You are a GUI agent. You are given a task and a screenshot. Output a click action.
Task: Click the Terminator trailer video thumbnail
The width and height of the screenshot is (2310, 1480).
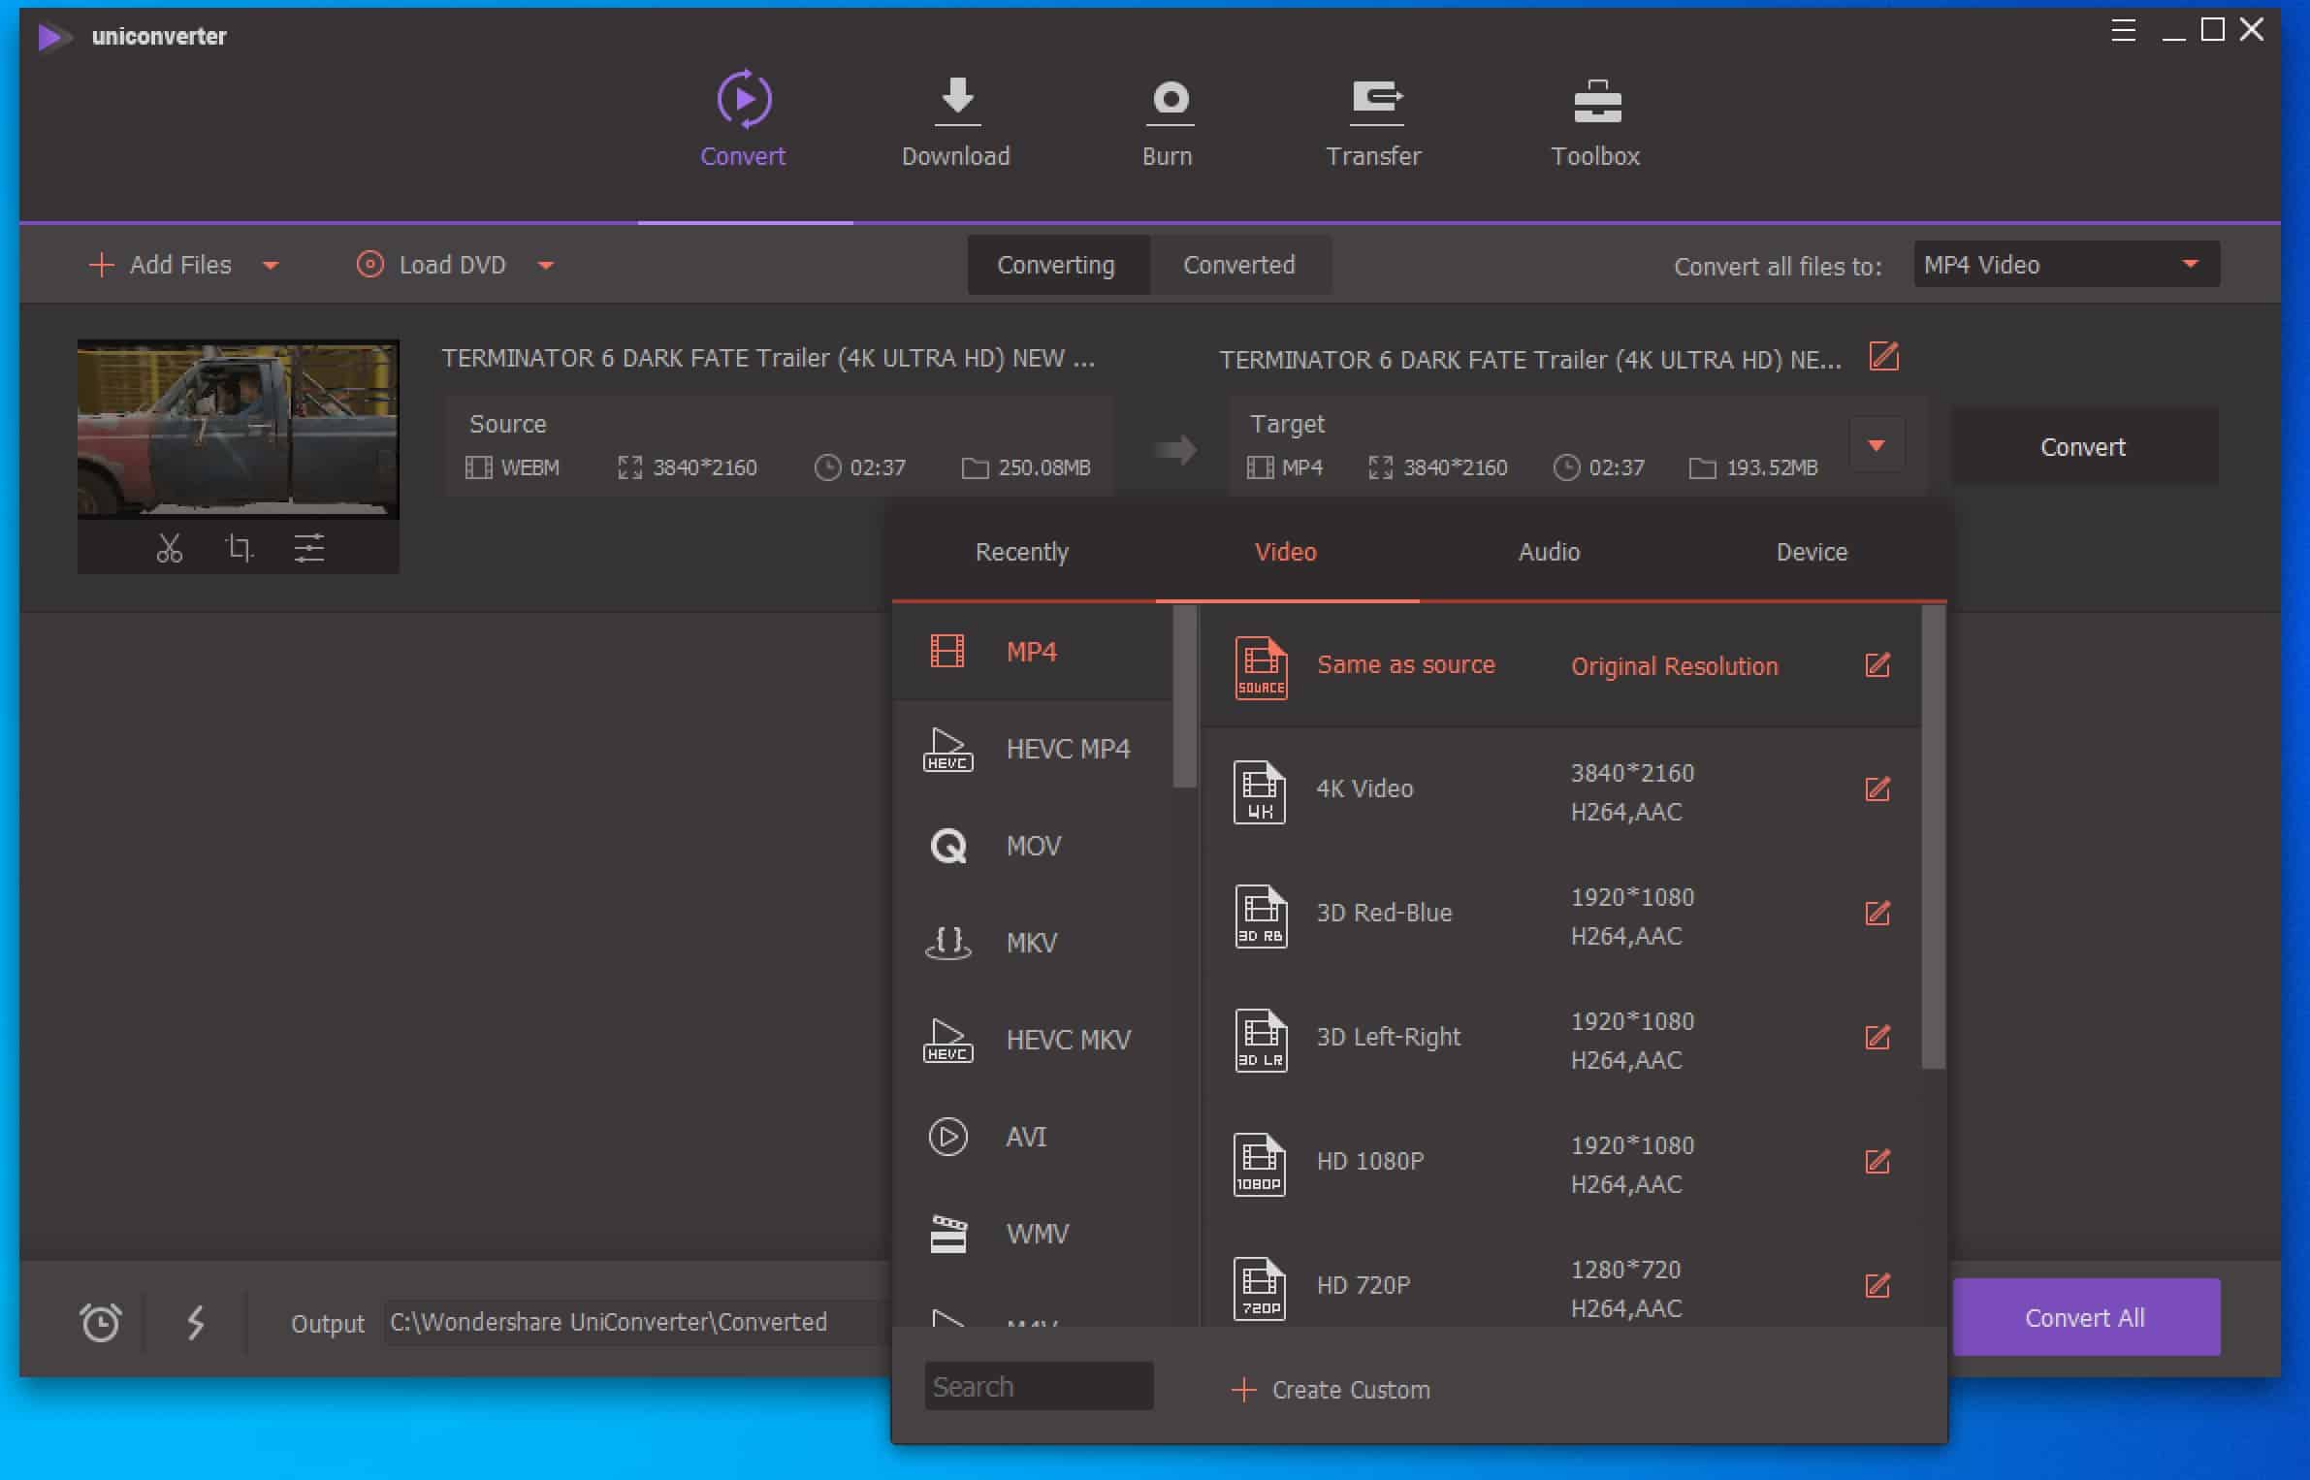[239, 429]
